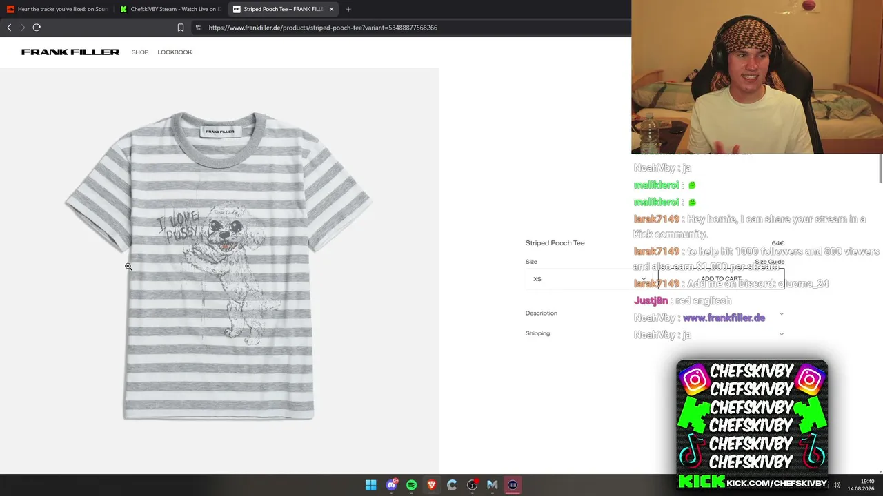Open a new browser tab

pyautogui.click(x=348, y=9)
